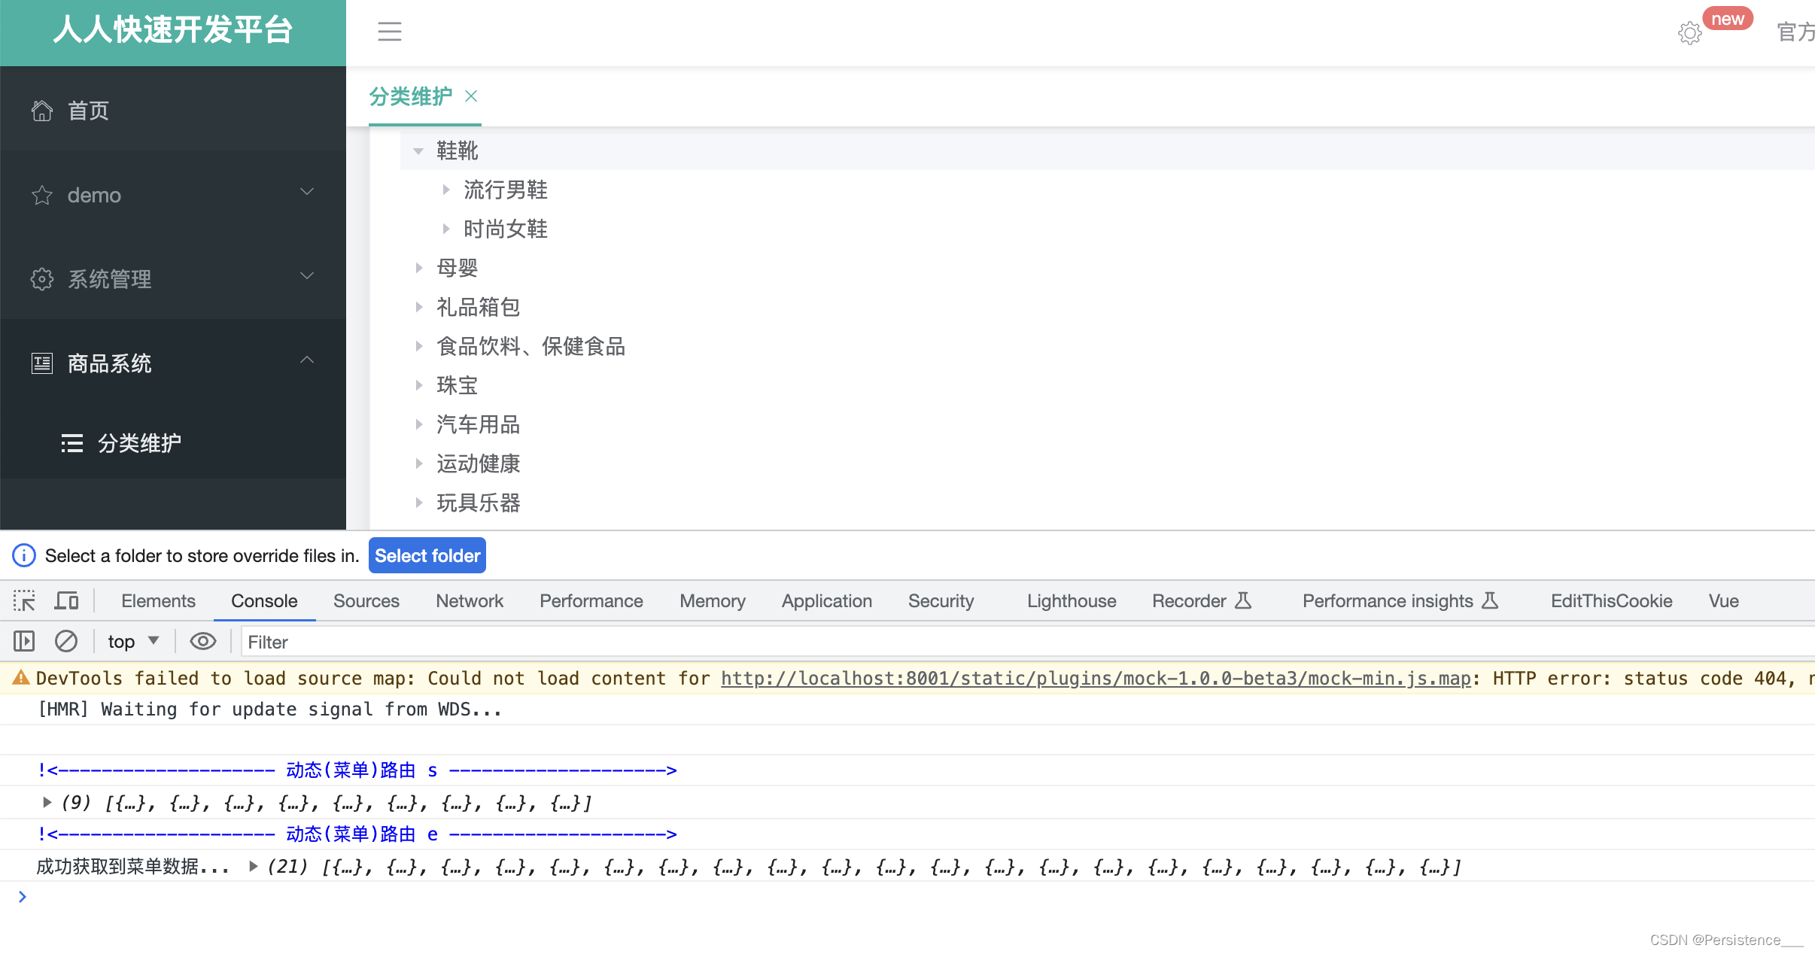Viewport: 1815px width, 954px height.
Task: Clear the console with the ban icon
Action: pyautogui.click(x=66, y=641)
